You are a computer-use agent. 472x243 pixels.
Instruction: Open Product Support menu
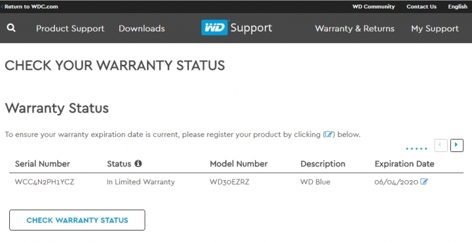coord(70,28)
